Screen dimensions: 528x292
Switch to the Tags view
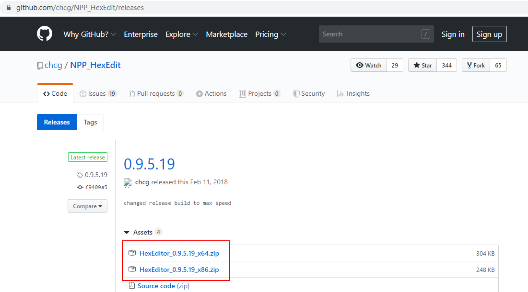(90, 123)
